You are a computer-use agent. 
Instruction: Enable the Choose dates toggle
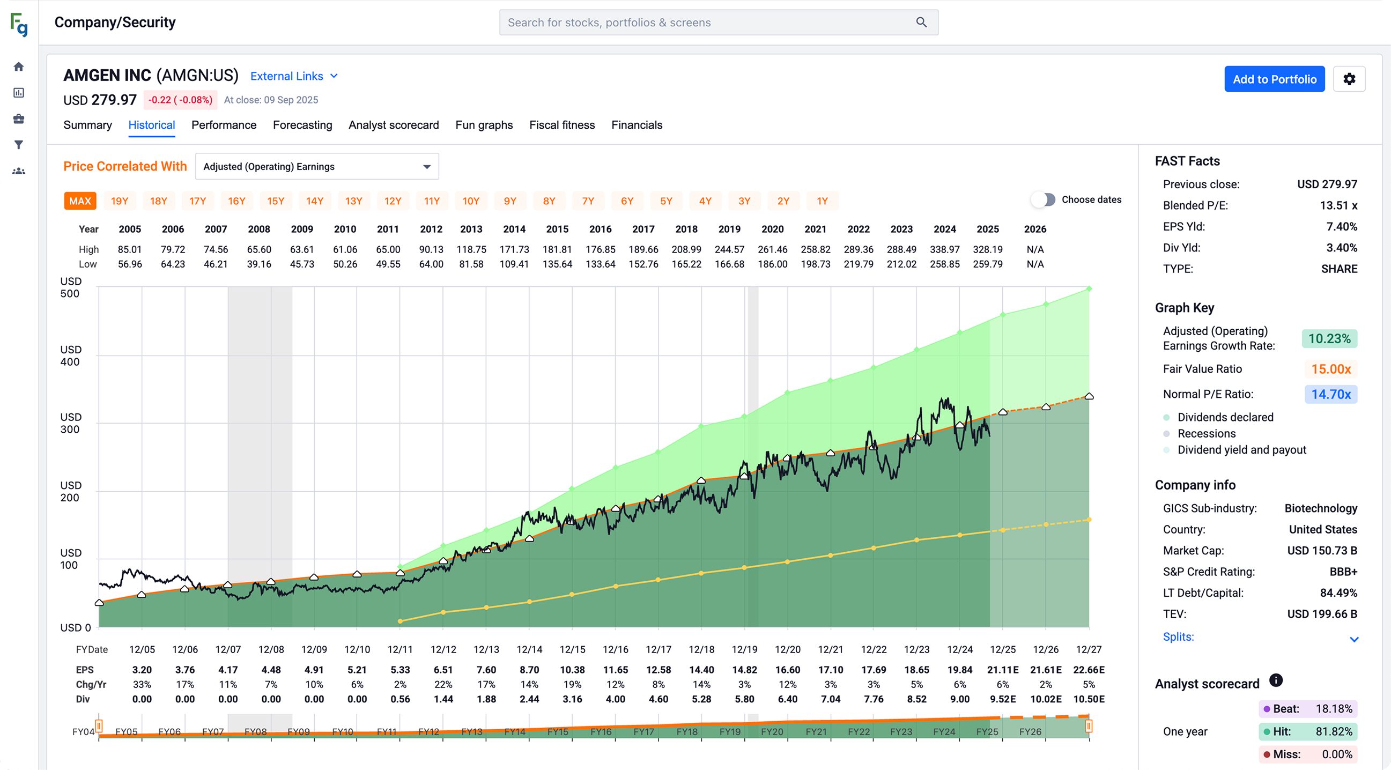click(1044, 199)
